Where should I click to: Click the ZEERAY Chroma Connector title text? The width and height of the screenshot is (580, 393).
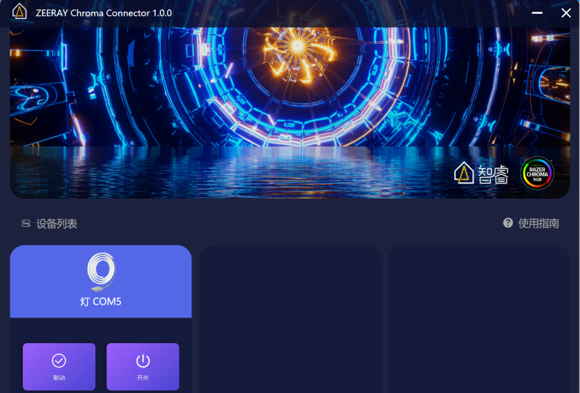pos(104,13)
